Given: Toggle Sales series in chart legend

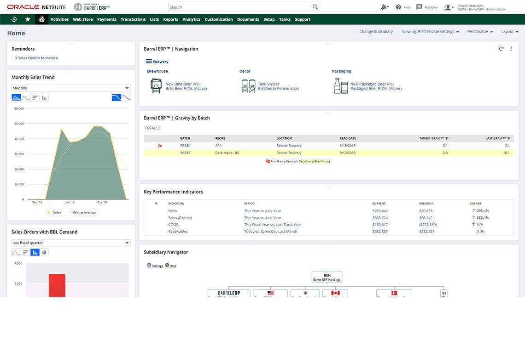Looking at the screenshot, I should click(54, 212).
